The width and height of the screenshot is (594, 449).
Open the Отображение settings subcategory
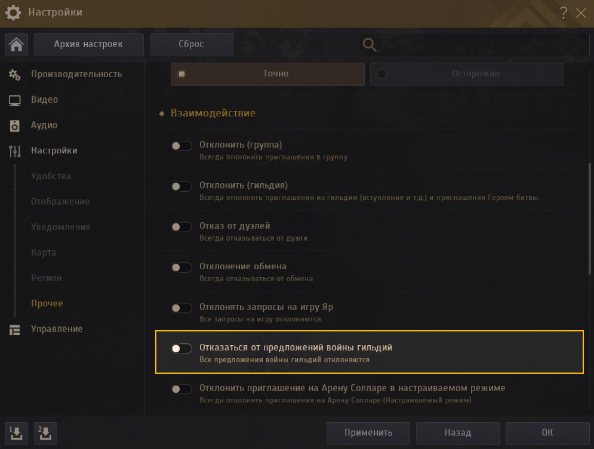click(60, 202)
